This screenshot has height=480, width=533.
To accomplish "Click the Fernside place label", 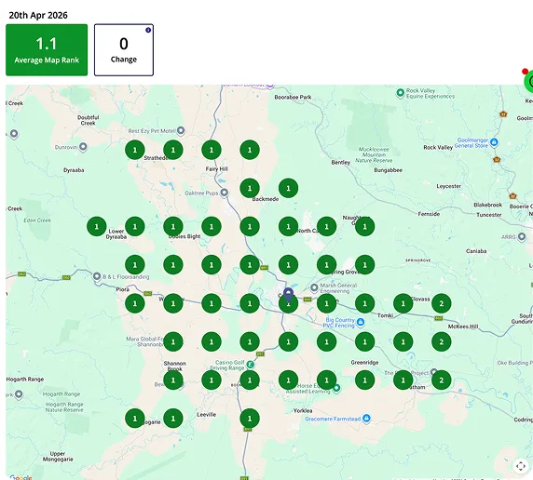I will 429,214.
